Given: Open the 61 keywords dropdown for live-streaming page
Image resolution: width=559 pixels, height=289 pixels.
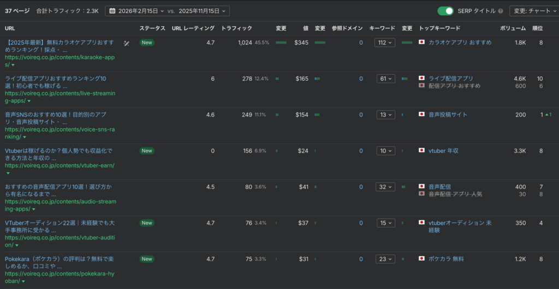Looking at the screenshot, I should coord(385,79).
